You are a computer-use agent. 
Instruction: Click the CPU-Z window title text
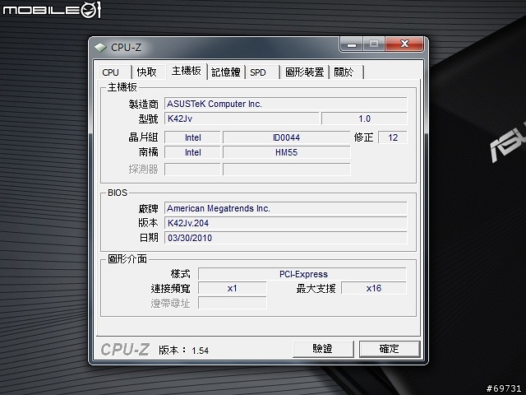point(126,48)
